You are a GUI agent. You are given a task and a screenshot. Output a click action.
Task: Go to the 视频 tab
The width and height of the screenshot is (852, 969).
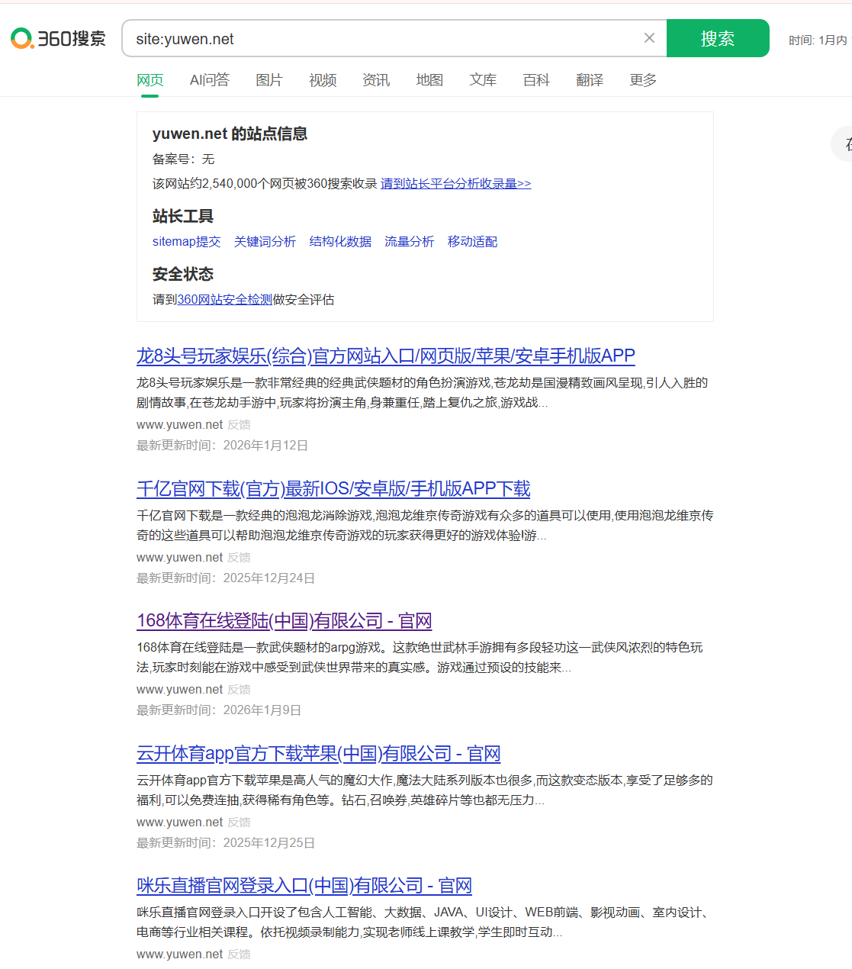click(x=323, y=80)
